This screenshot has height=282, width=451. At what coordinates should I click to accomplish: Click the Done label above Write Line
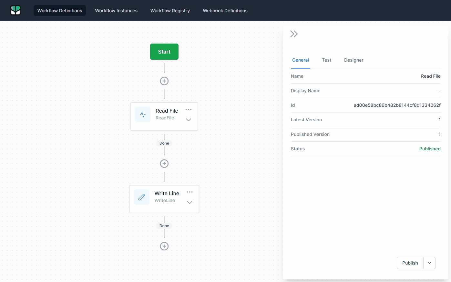(164, 143)
